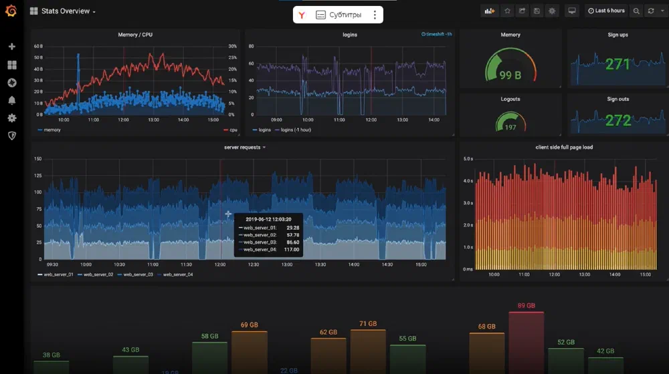Viewport: 669px width, 374px height.
Task: Cycle view mode with monitor icon
Action: 572,11
